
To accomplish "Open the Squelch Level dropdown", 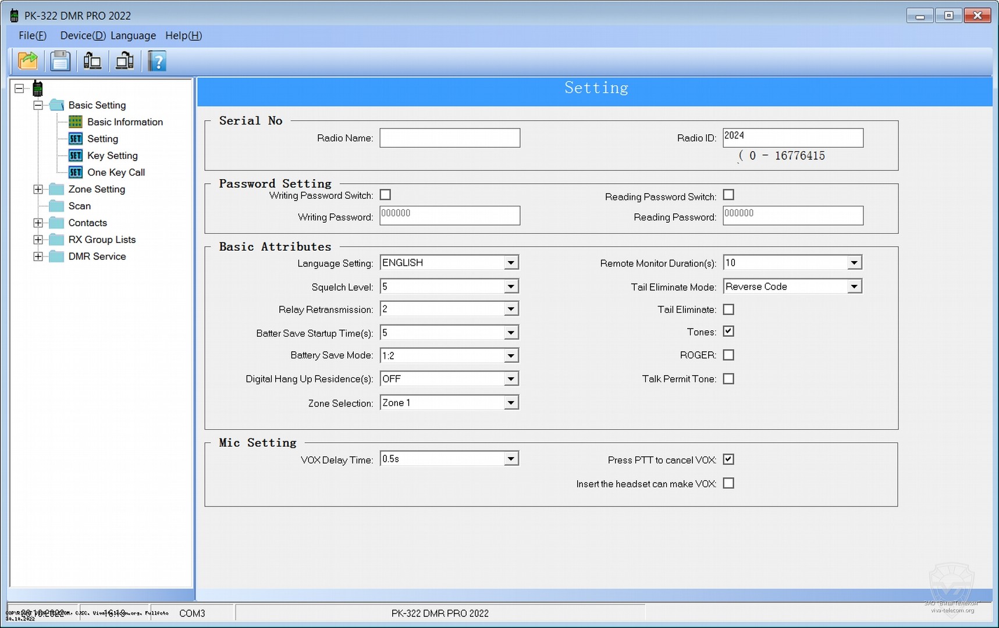I will 510,287.
